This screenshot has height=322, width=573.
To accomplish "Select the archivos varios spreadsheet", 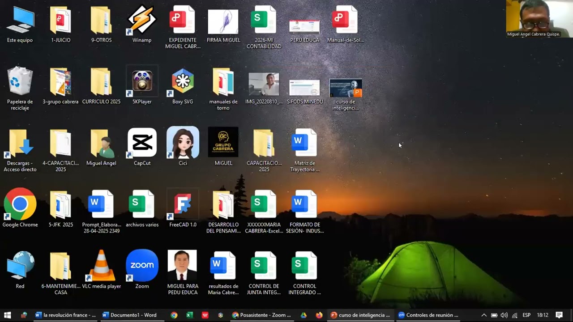I will click(x=142, y=209).
